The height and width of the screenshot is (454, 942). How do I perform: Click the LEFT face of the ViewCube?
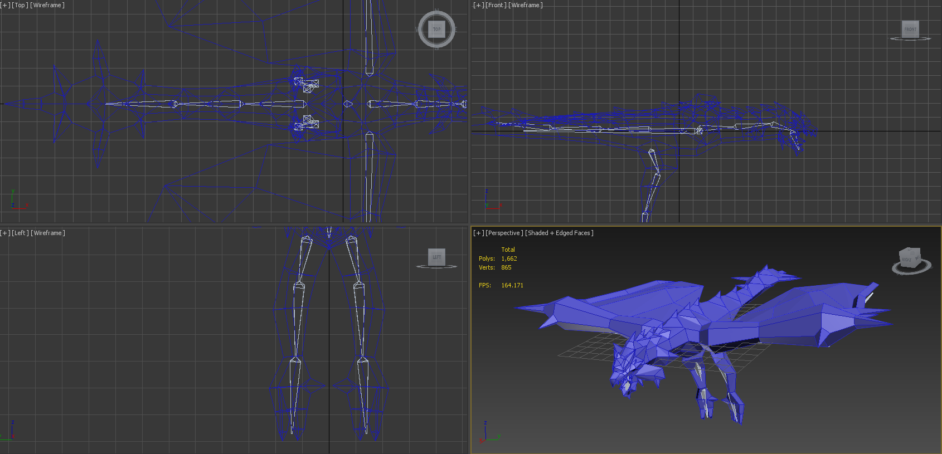436,257
